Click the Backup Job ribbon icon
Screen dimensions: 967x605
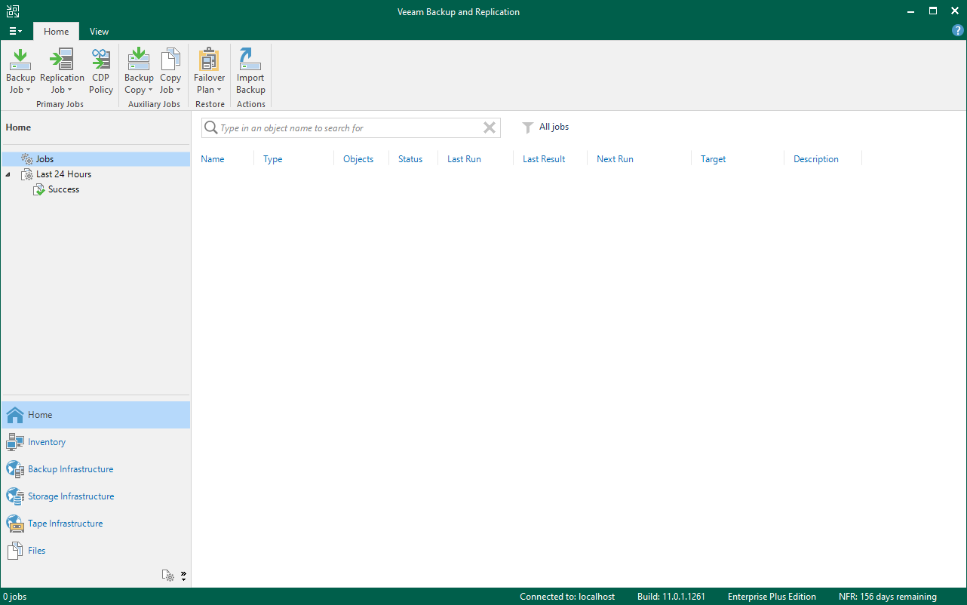[20, 60]
